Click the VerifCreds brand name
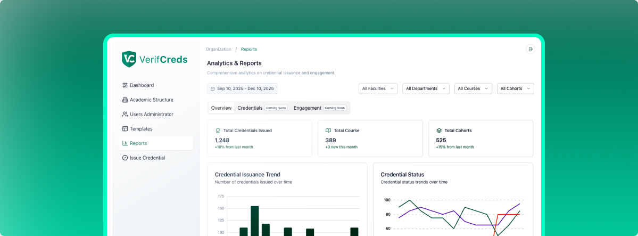Image resolution: width=638 pixels, height=236 pixels. pyautogui.click(x=163, y=60)
